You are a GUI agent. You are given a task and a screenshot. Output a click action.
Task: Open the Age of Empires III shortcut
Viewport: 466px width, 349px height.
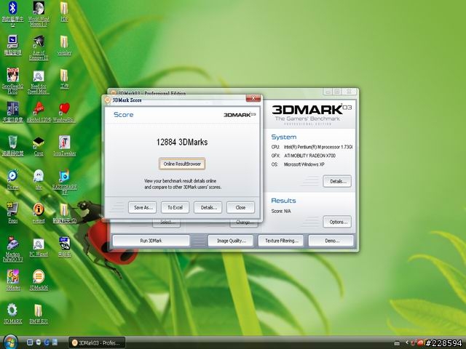tap(39, 47)
